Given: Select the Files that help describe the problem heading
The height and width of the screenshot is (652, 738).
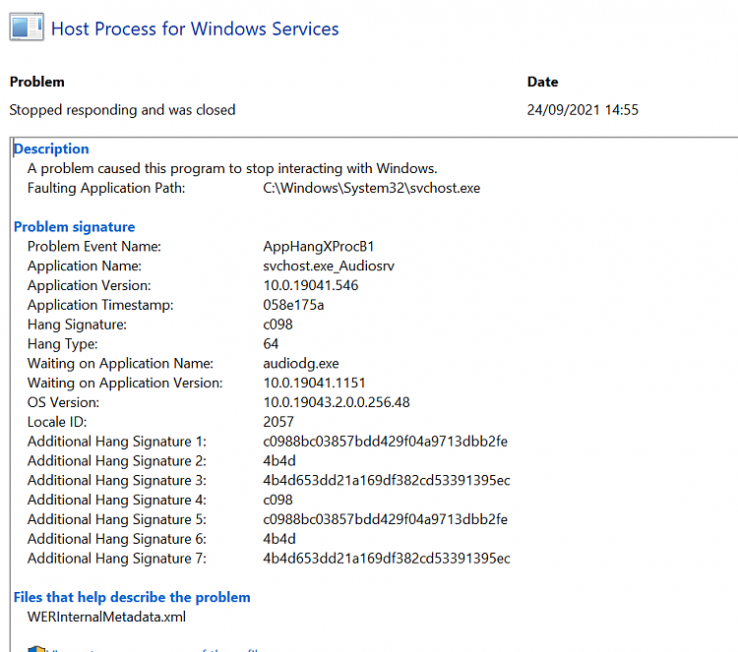Looking at the screenshot, I should [x=132, y=597].
